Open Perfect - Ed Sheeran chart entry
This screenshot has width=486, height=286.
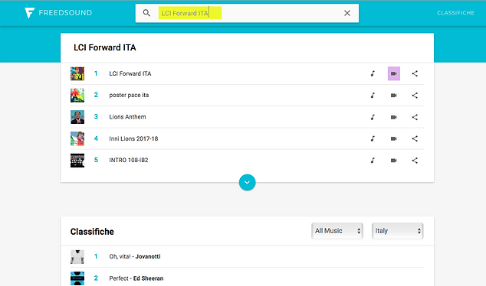pyautogui.click(x=136, y=278)
